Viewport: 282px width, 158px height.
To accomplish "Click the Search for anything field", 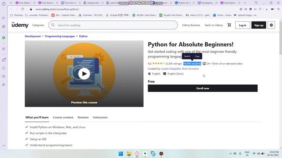I will (x=113, y=25).
